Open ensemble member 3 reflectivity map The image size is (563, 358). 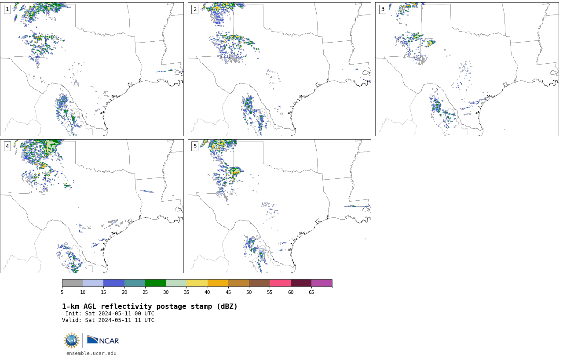tap(467, 69)
